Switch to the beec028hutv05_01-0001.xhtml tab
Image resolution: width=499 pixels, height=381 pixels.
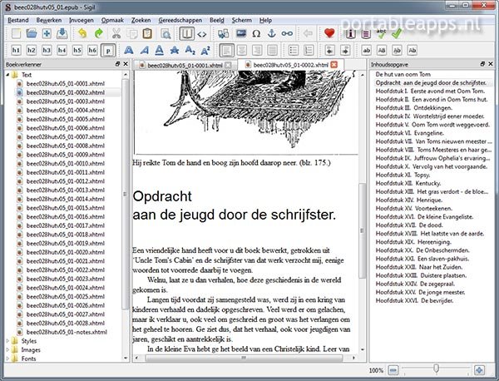(182, 64)
